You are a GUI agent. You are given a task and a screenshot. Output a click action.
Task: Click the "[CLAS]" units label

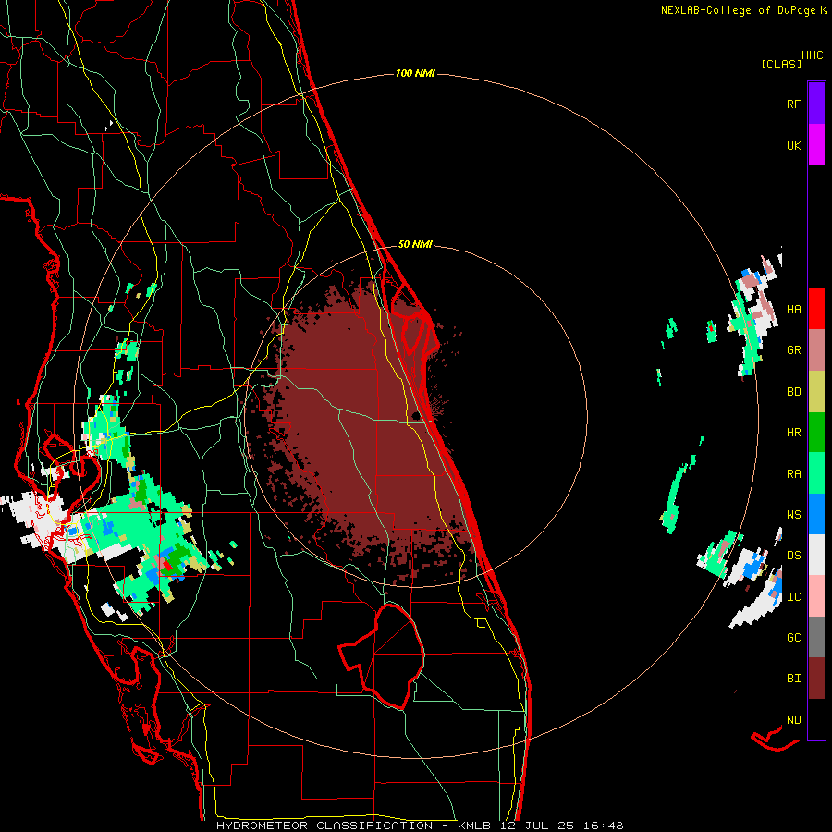pyautogui.click(x=781, y=64)
